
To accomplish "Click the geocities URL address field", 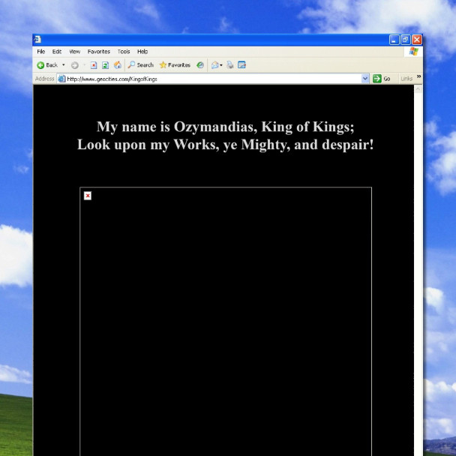I will pyautogui.click(x=210, y=78).
